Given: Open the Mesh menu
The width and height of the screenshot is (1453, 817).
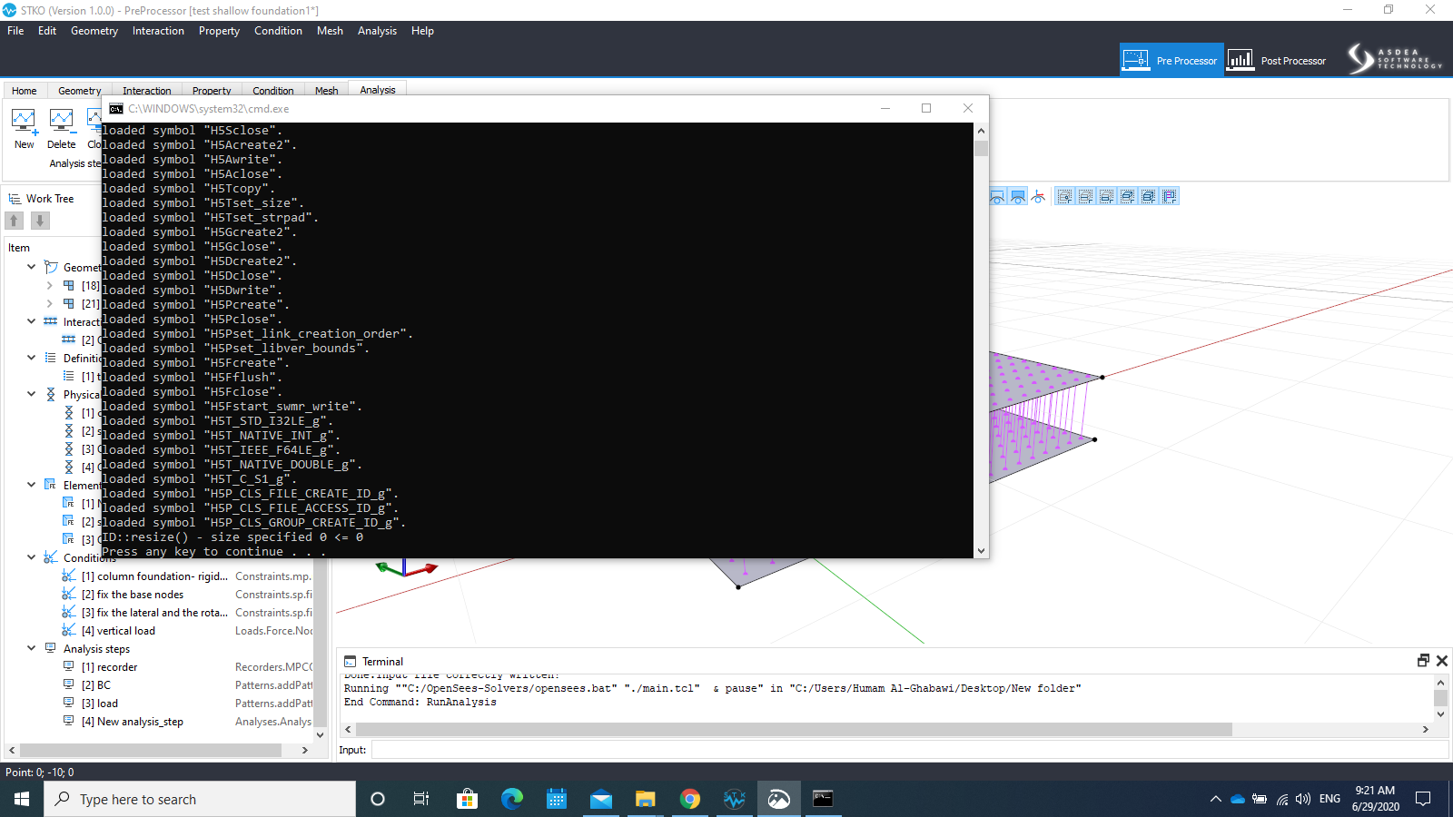Looking at the screenshot, I should pyautogui.click(x=330, y=30).
